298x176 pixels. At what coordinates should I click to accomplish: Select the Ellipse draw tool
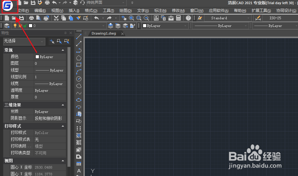[79, 100]
